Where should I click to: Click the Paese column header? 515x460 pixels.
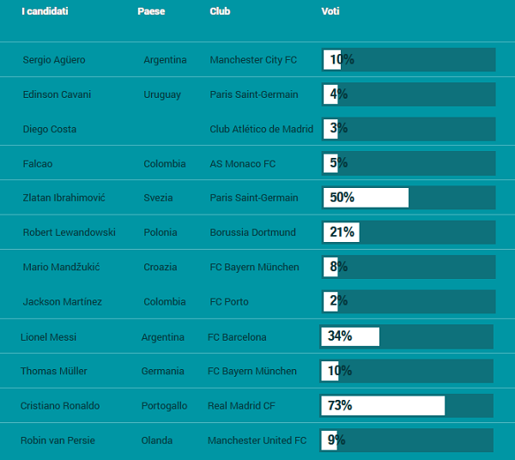click(151, 11)
